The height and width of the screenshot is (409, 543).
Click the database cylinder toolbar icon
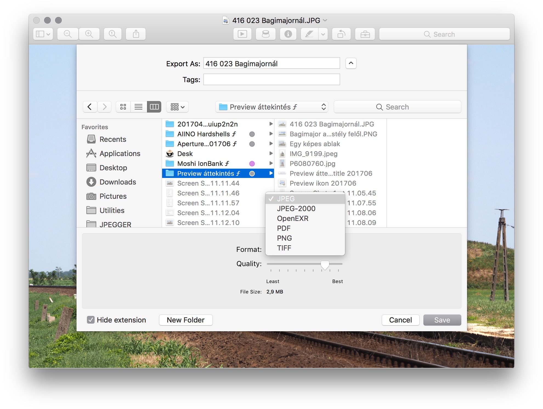265,34
